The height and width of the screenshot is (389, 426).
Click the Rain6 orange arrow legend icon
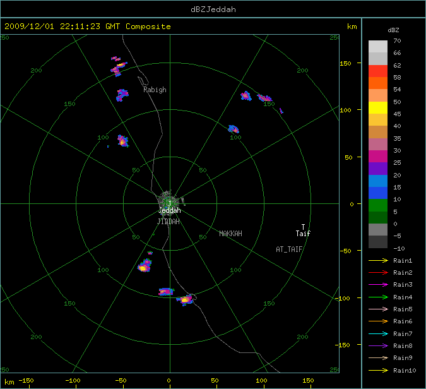click(x=378, y=321)
